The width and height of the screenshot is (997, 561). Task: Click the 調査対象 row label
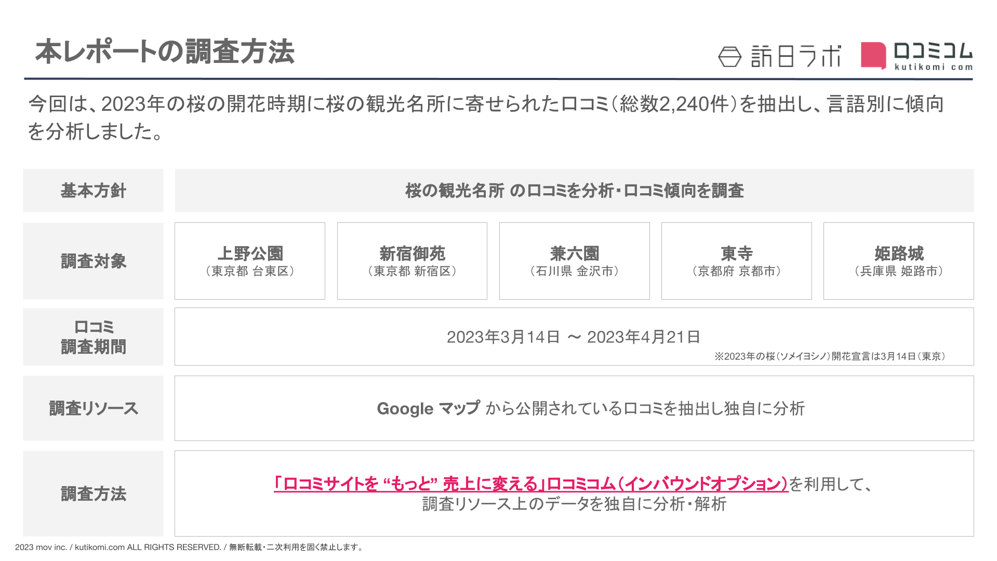[94, 261]
